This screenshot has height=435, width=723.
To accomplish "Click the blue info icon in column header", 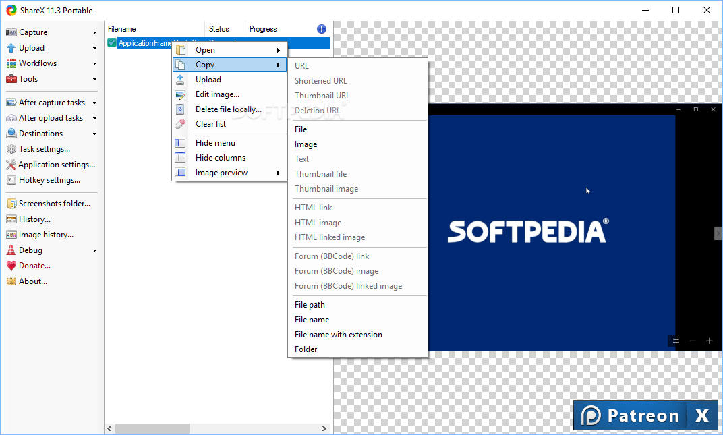I will click(322, 29).
